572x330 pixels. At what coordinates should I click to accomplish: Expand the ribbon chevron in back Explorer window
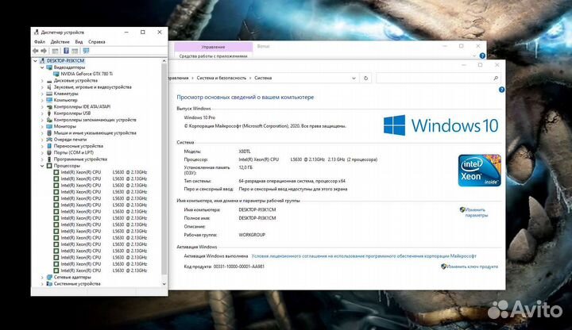(474, 56)
